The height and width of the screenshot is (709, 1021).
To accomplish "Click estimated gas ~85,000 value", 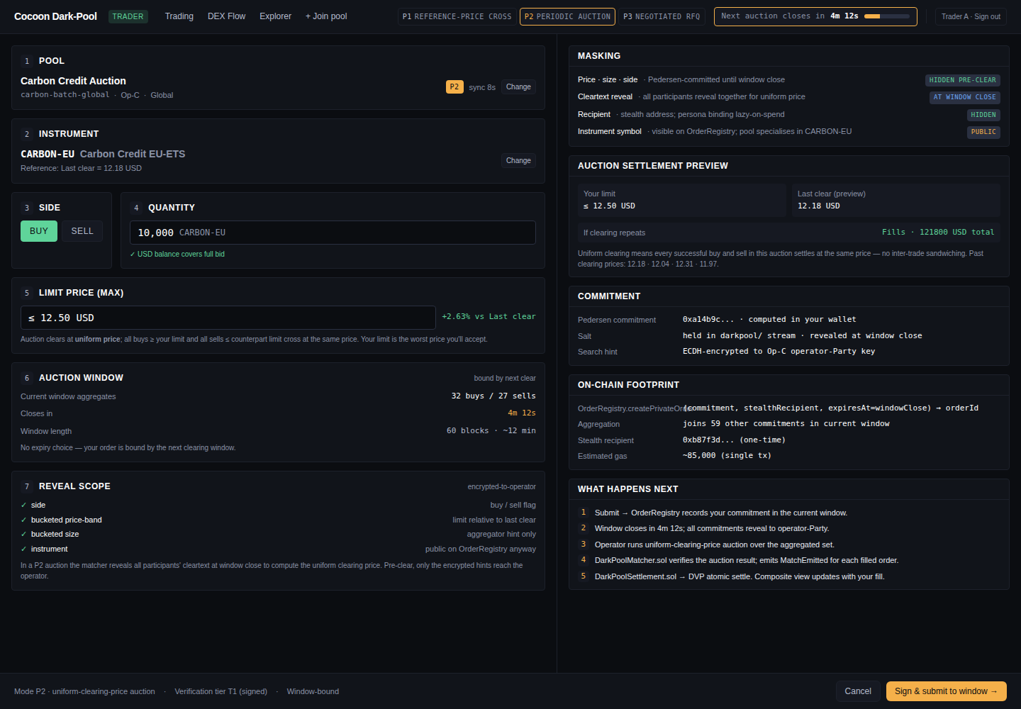I will 727,456.
